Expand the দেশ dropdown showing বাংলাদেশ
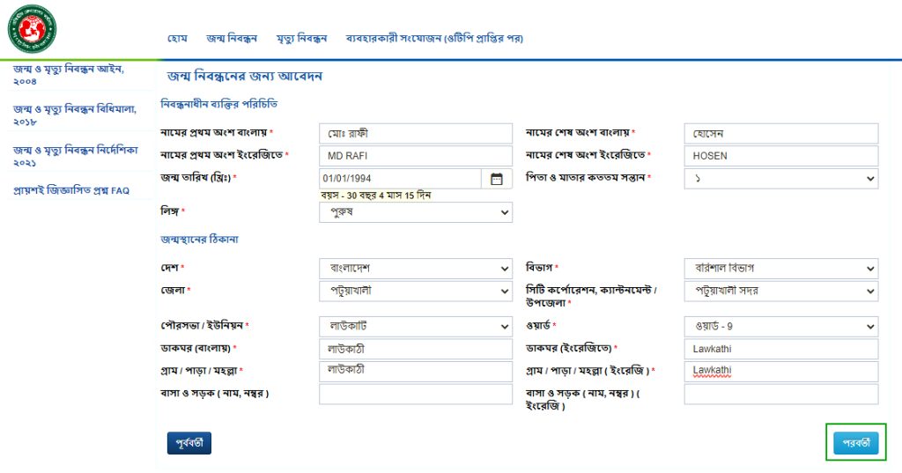The image size is (902, 473). [416, 268]
